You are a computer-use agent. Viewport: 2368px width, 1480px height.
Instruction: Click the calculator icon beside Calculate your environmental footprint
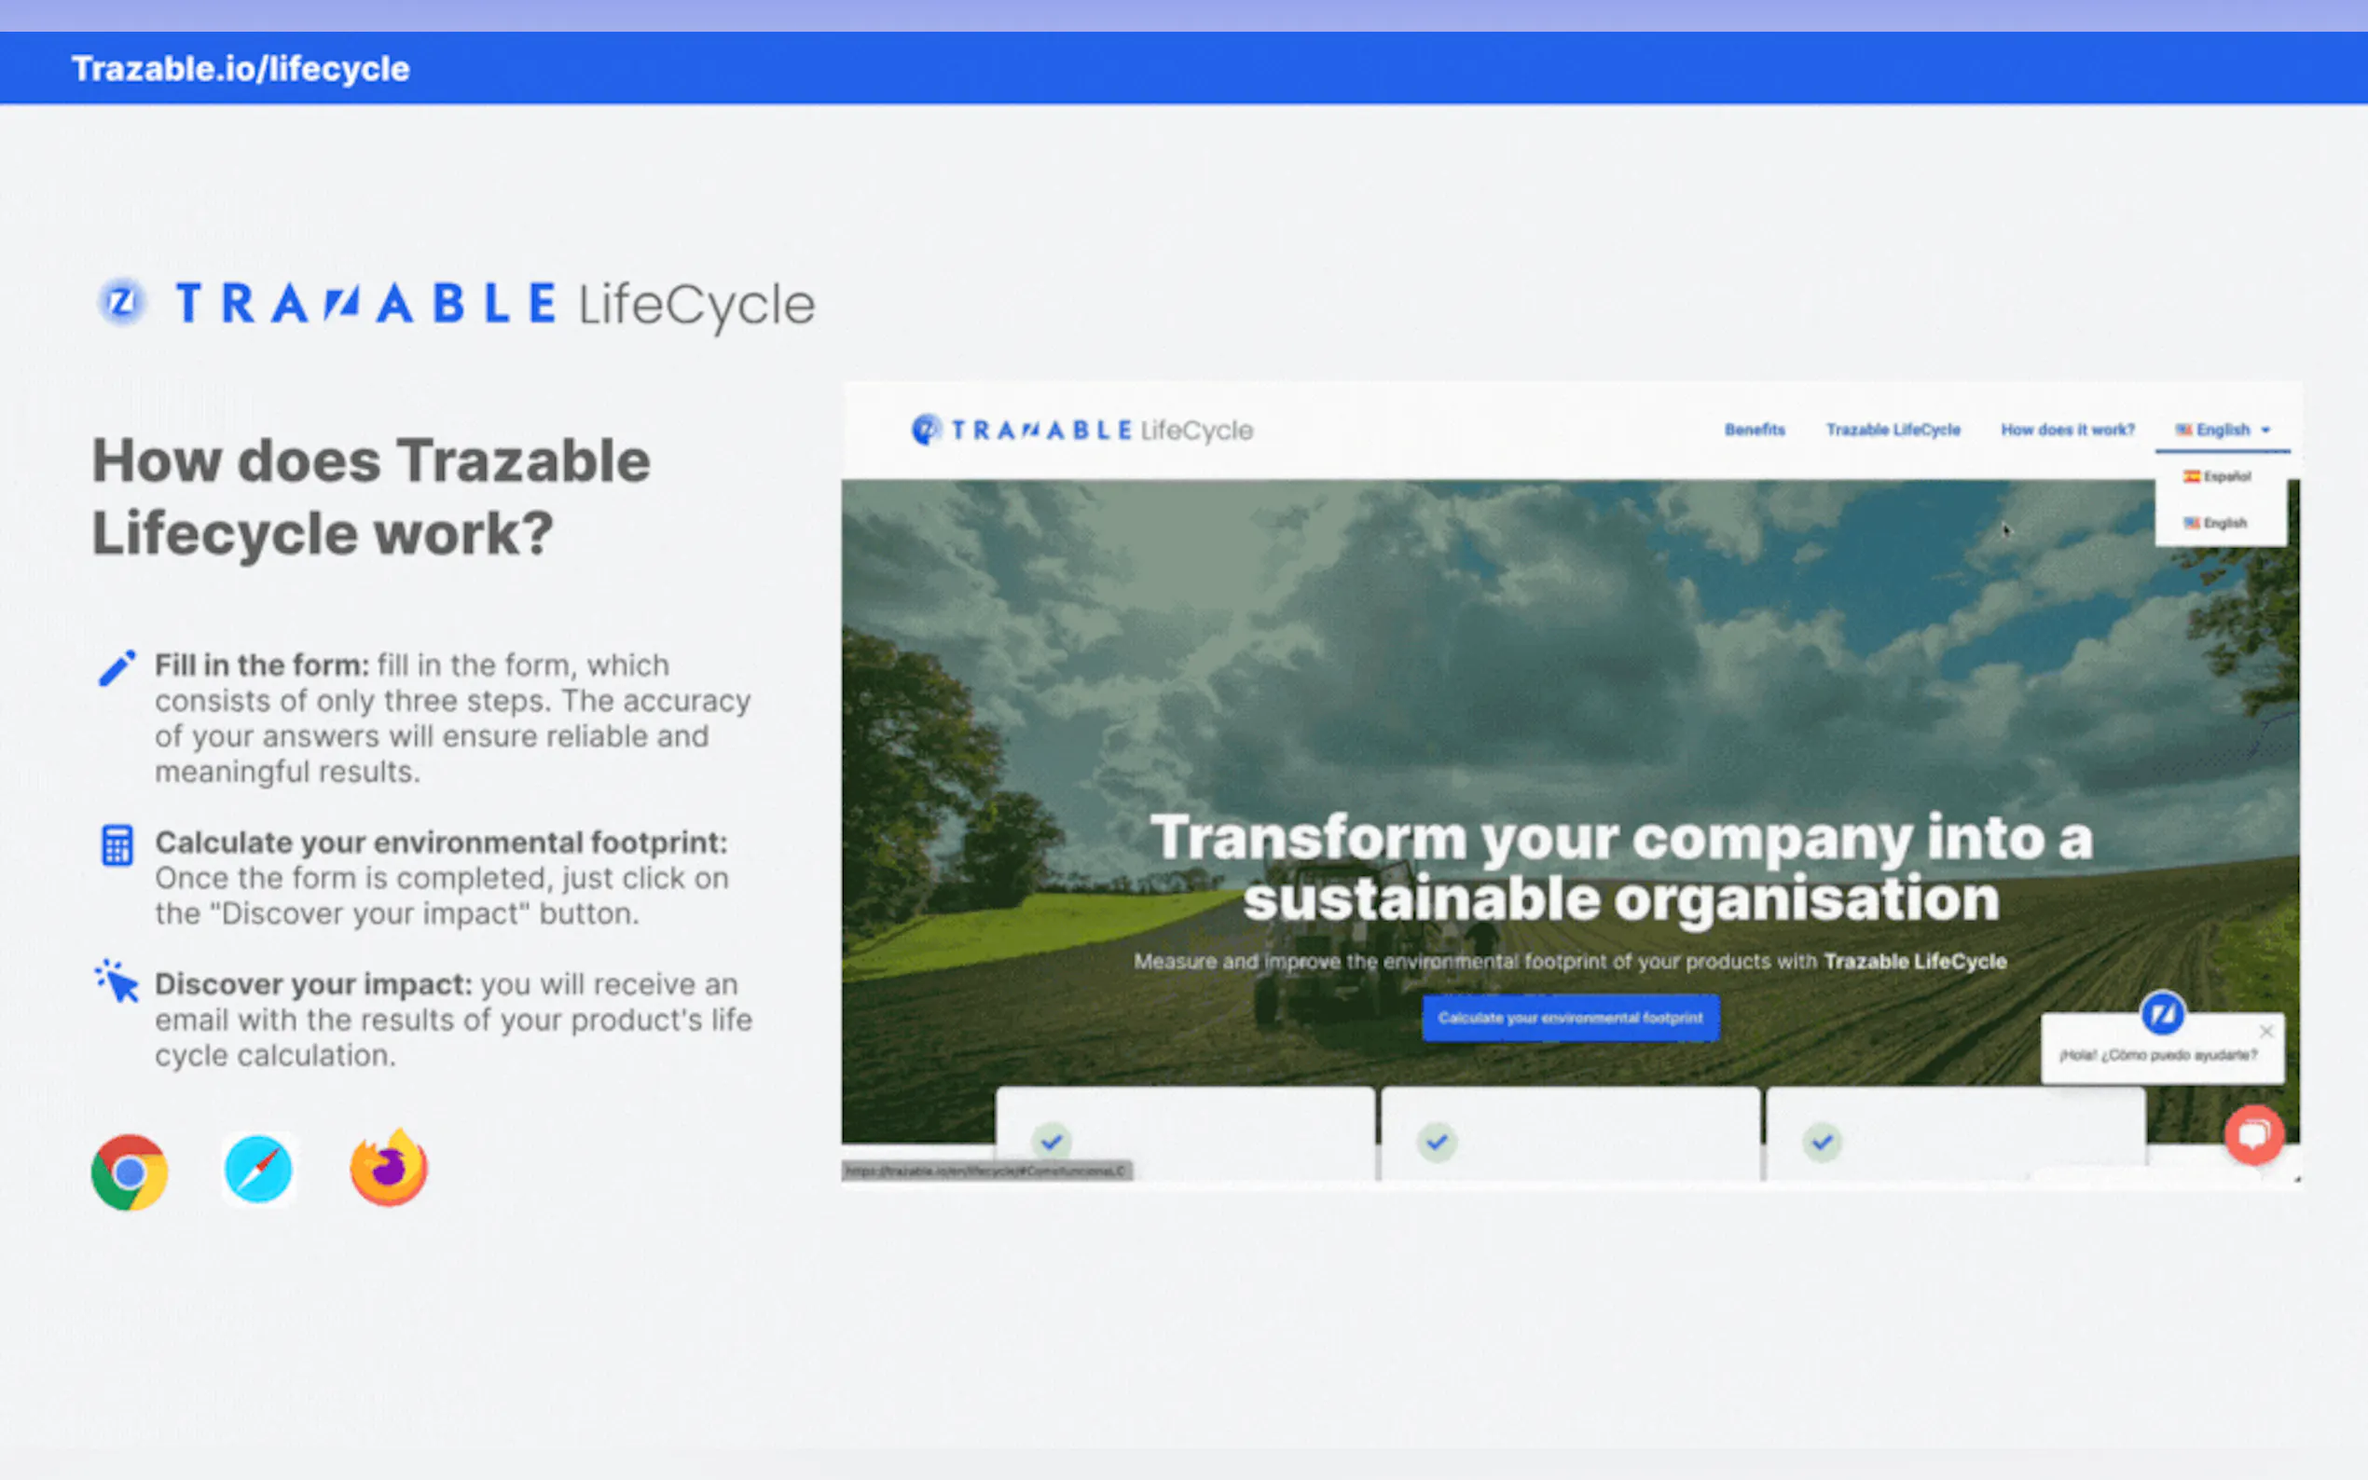(117, 844)
